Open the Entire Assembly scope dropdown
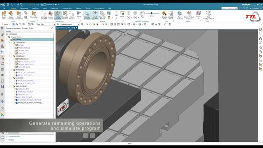The width and height of the screenshot is (263, 148). click(70, 24)
